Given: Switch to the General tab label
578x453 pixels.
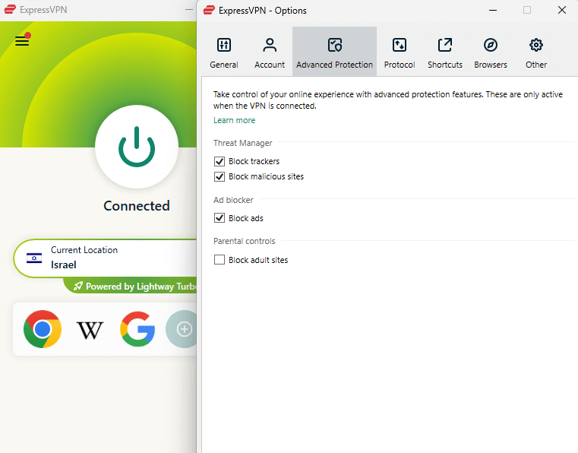Looking at the screenshot, I should point(224,65).
